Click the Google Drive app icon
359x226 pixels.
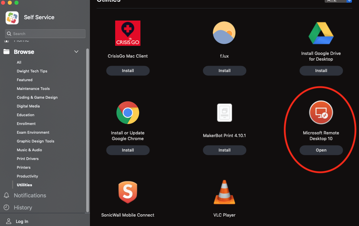coord(321,33)
